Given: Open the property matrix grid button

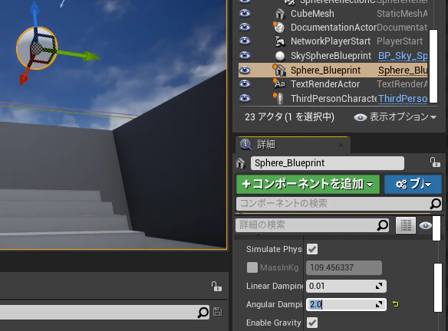Looking at the screenshot, I should point(406,225).
